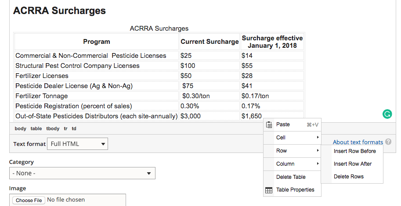
Task: Open the About text formats link
Action: tap(358, 142)
